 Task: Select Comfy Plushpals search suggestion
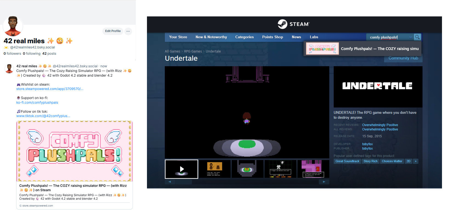point(362,49)
